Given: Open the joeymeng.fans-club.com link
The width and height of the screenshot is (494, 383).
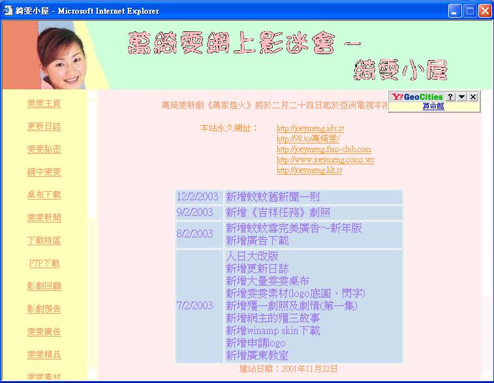Looking at the screenshot, I should coord(324,149).
